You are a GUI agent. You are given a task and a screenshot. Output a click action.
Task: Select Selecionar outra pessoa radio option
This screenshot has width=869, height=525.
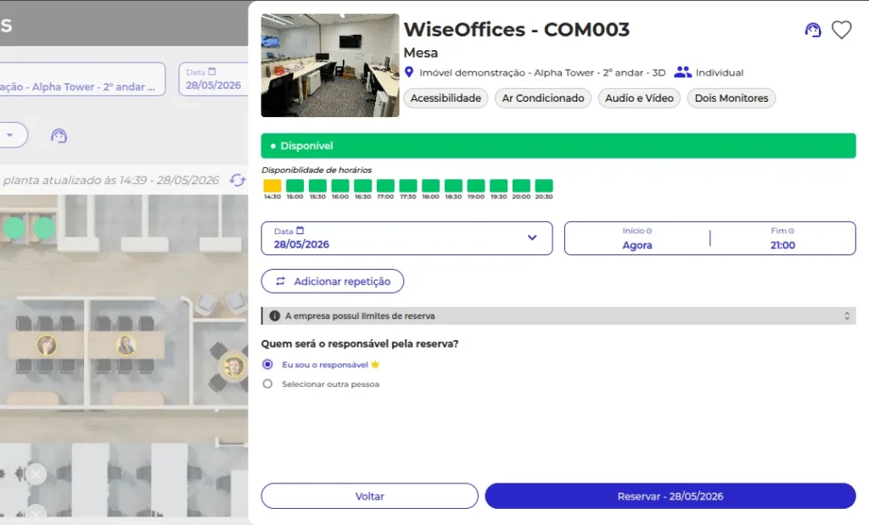pos(267,383)
